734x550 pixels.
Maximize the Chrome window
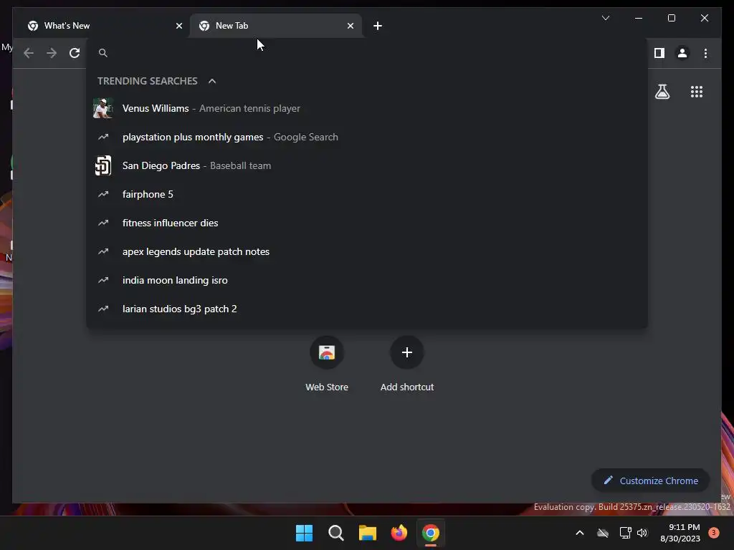point(671,18)
